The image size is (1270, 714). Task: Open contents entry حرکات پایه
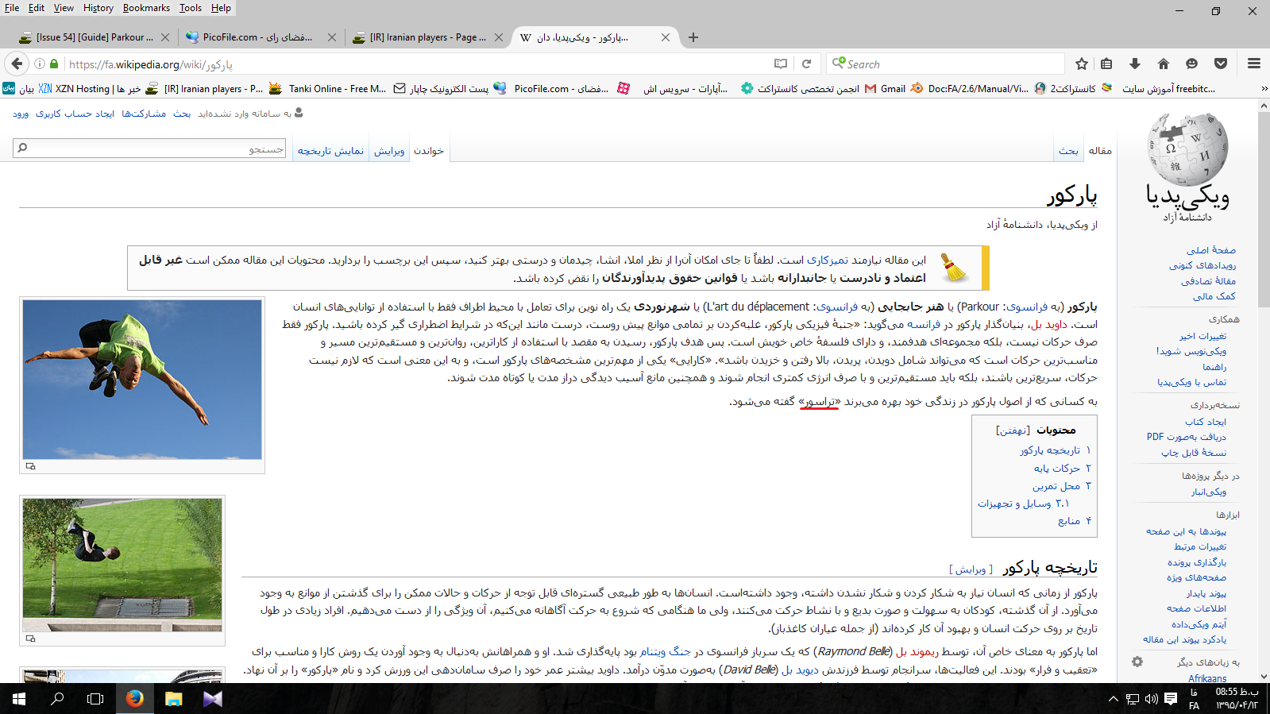click(x=1056, y=469)
